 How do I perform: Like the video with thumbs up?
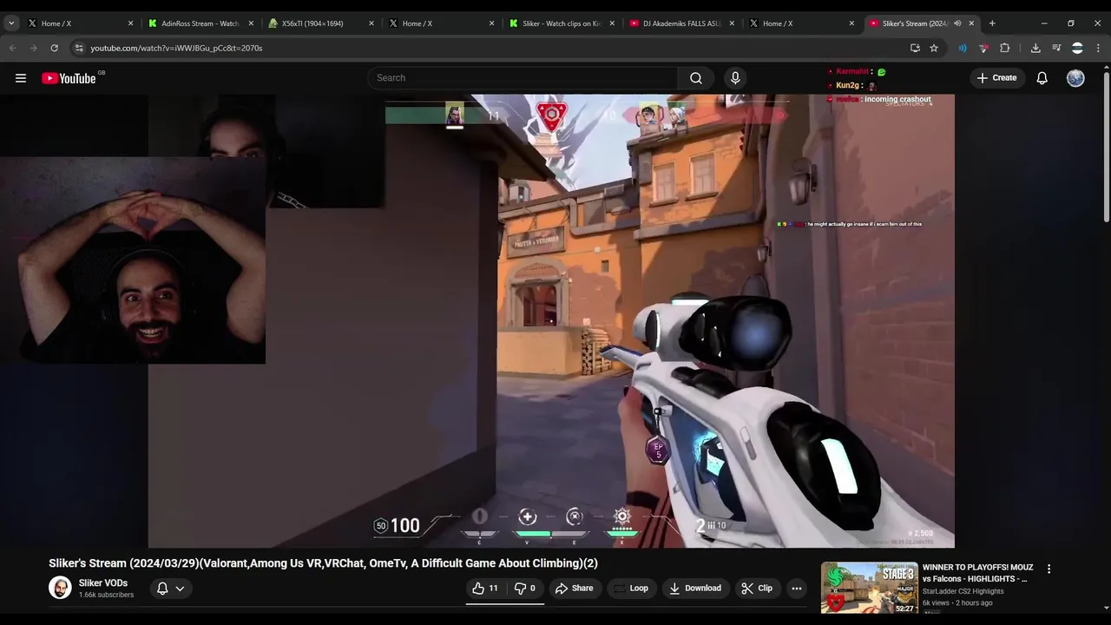pos(485,589)
